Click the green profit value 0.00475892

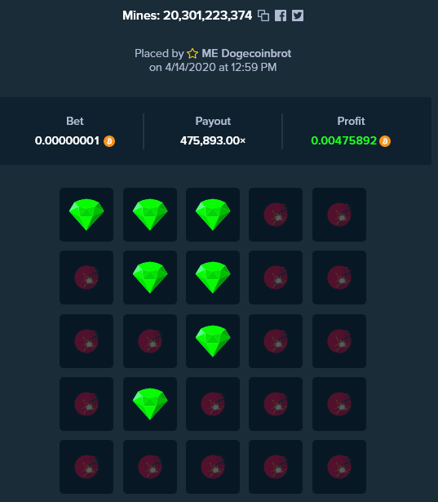[x=343, y=140]
